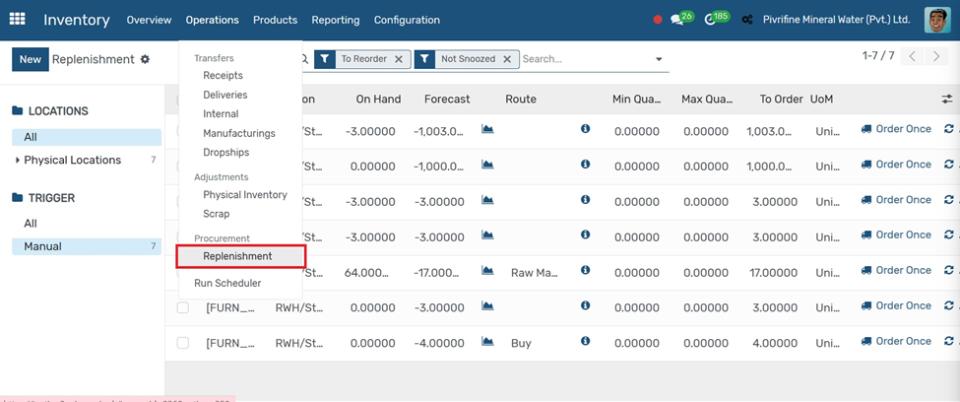Open the search options dropdown arrow
Screen dimensions: 960x402
coord(659,59)
